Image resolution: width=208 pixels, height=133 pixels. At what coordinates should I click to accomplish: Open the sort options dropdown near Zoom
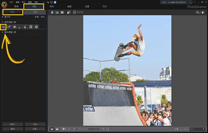(x=176, y=129)
